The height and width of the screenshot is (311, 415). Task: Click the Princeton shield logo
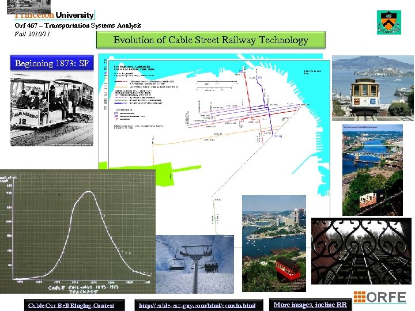pyautogui.click(x=389, y=22)
